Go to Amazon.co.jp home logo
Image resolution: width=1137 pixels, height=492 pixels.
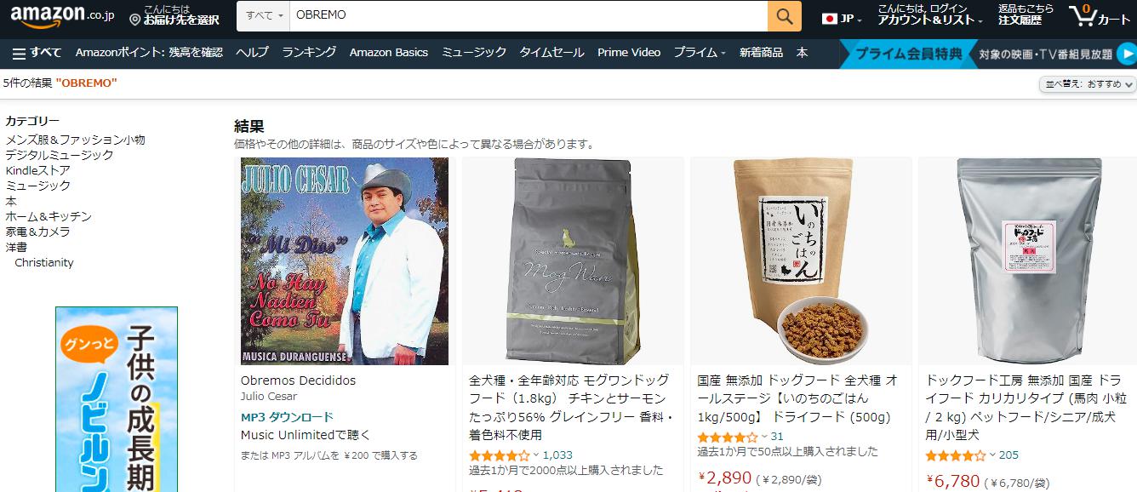[62, 14]
